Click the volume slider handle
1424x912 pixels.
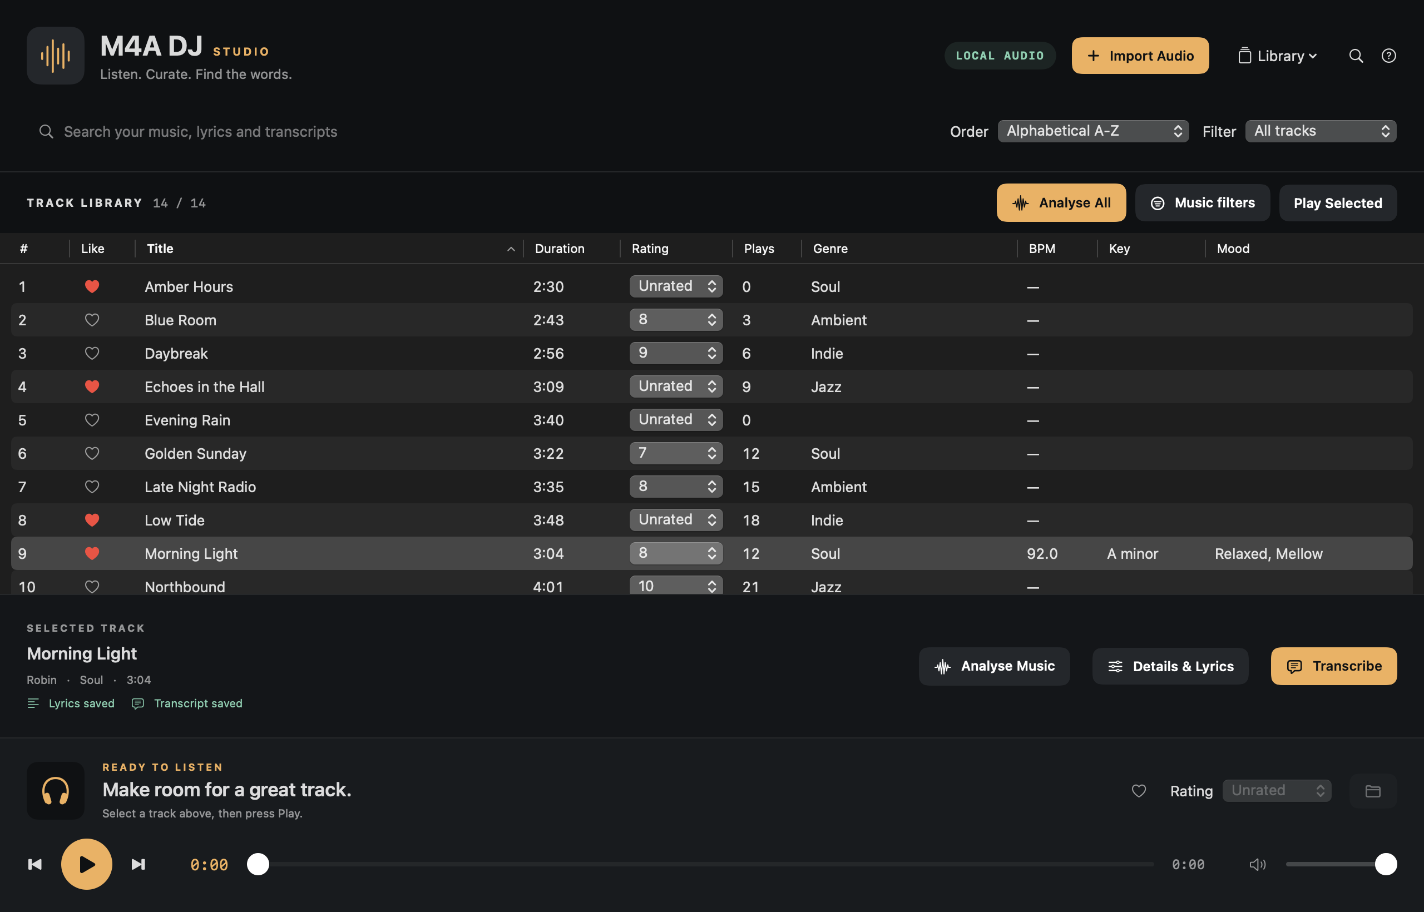[x=1386, y=864]
